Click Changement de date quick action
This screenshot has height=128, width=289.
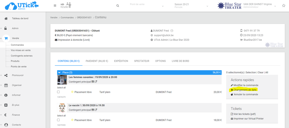[245, 90]
